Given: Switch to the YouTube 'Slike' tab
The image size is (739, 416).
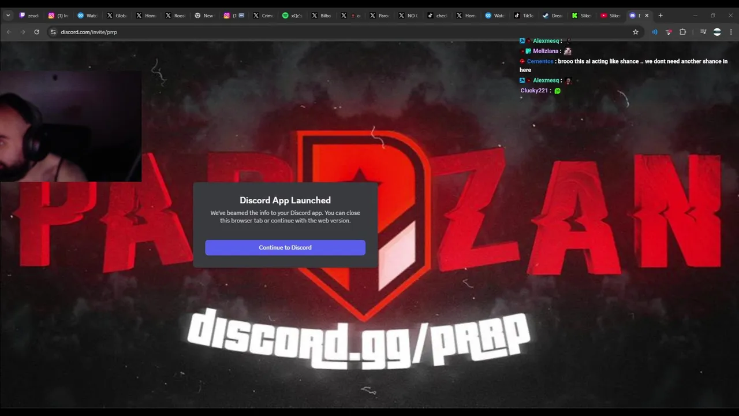Looking at the screenshot, I should point(611,16).
